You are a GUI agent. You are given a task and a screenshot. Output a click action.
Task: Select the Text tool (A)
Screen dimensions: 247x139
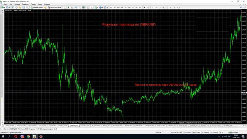tap(171, 7)
